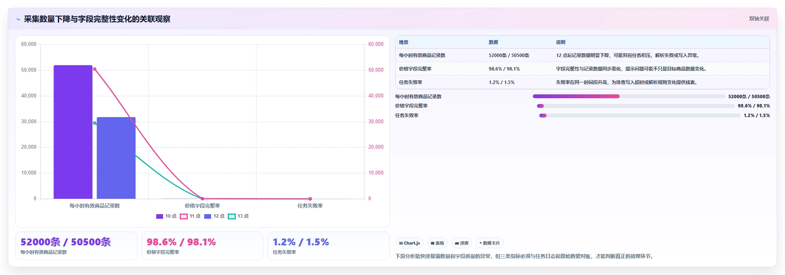785x275 pixels.
Task: Open the 1.2% / 1.5% data card
Action: pyautogui.click(x=328, y=246)
